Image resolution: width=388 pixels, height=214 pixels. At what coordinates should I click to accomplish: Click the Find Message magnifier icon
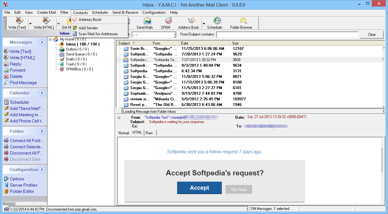click(x=6, y=83)
